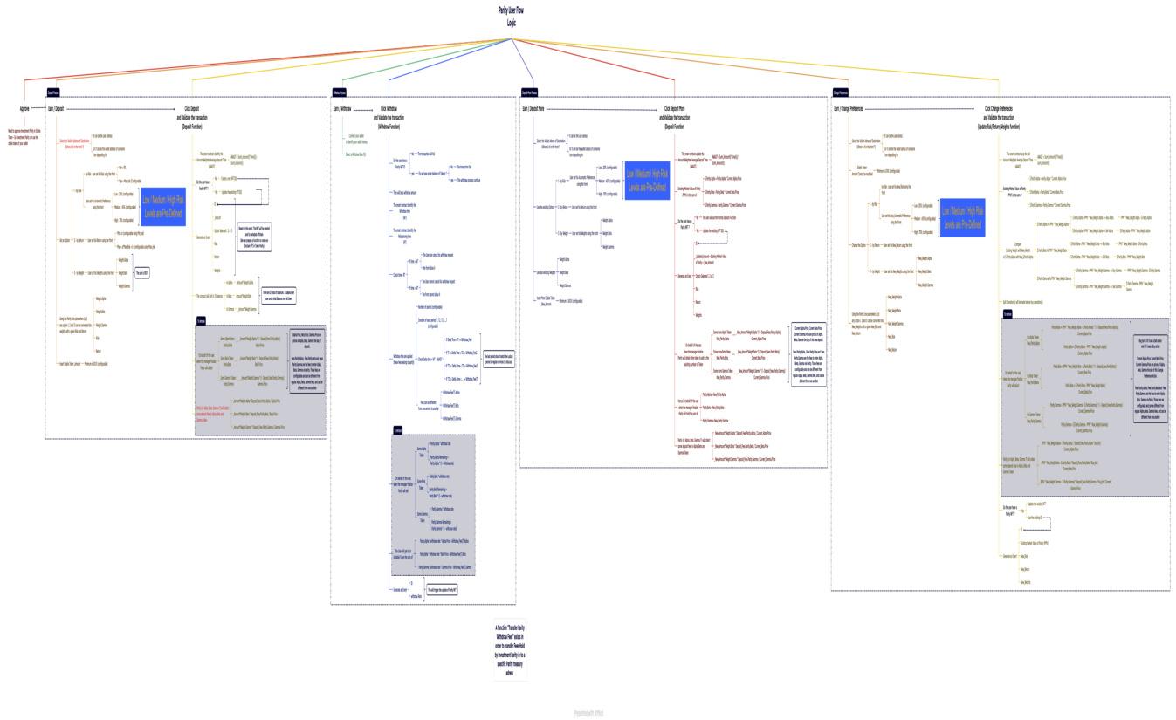Screen dimensions: 1176x720
Task: Click the "Parity User Flow Logic" title
Action: coord(512,17)
